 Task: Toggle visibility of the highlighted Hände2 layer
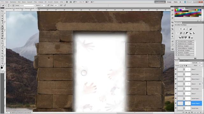176,103
